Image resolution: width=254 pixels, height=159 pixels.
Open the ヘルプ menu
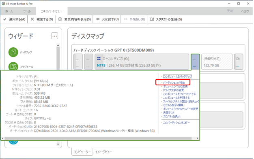[245, 11]
